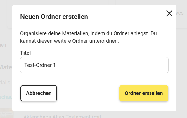Click the partially hidden 'Mate…' section heading
Image resolution: width=187 pixels, height=118 pixels.
click(6, 67)
